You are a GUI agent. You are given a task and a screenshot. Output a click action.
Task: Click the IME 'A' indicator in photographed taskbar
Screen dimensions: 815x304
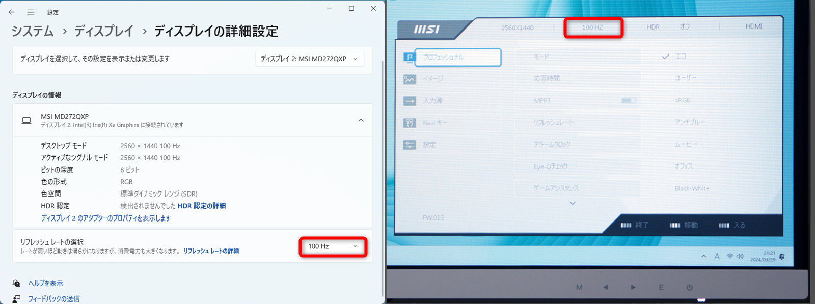point(717,256)
